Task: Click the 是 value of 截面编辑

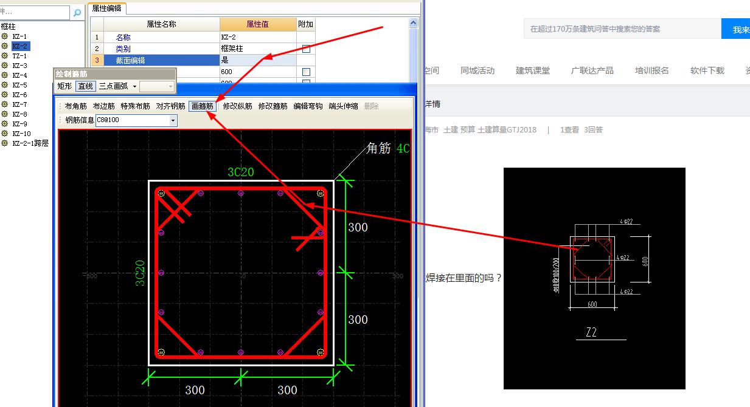Action: point(258,60)
